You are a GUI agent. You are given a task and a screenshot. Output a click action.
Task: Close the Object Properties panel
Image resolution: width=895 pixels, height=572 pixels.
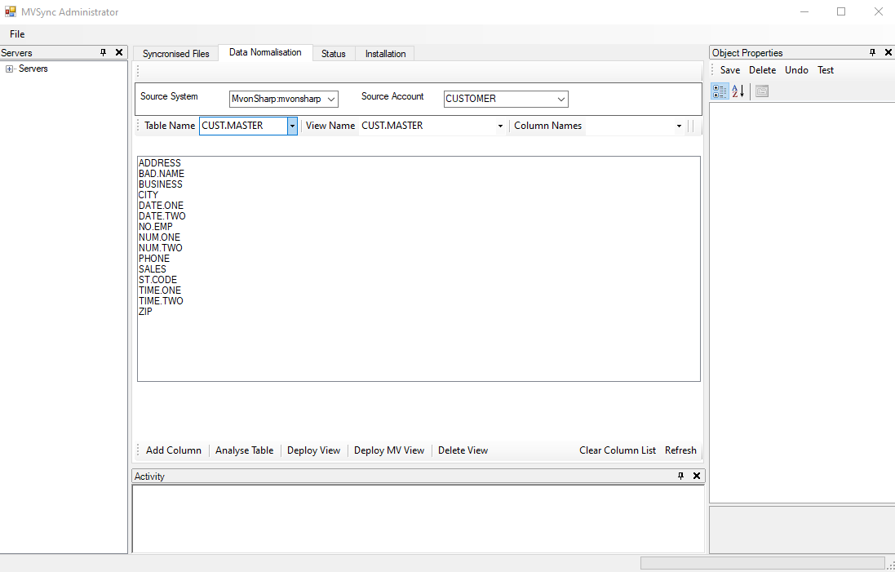888,52
